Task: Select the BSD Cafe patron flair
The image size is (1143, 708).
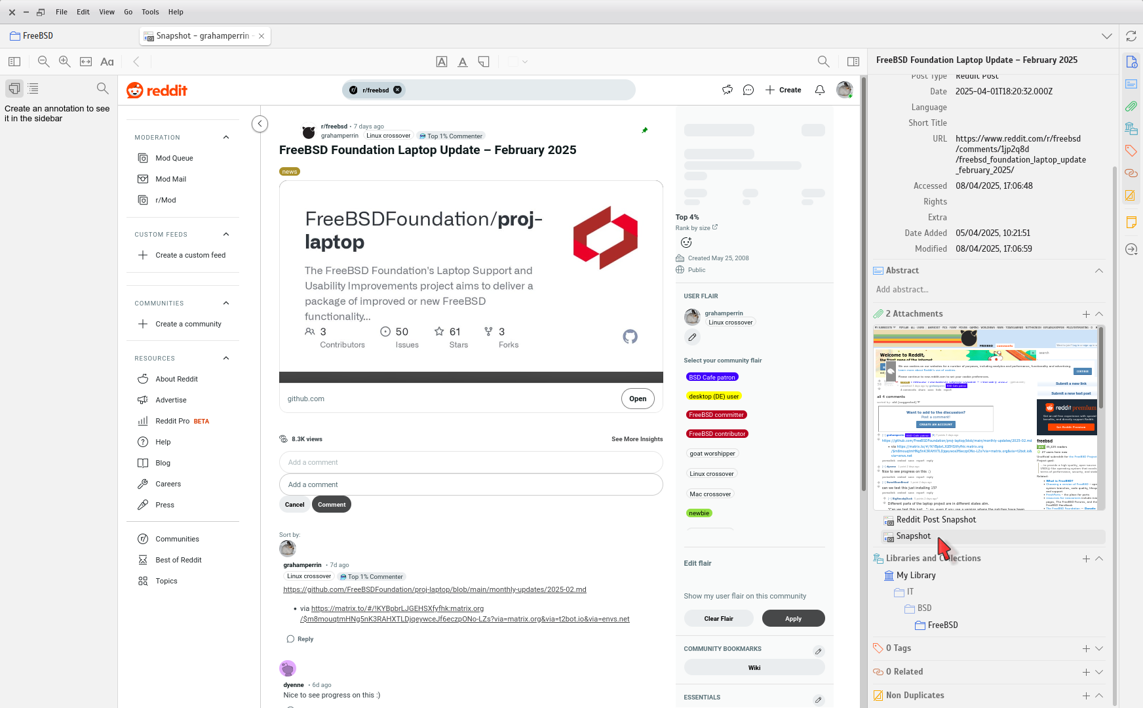Action: (x=712, y=377)
